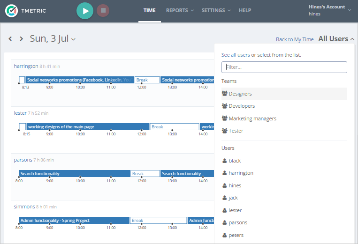Viewport: 358px width, 244px height.
Task: Open the REPORTS menu
Action: (180, 10)
